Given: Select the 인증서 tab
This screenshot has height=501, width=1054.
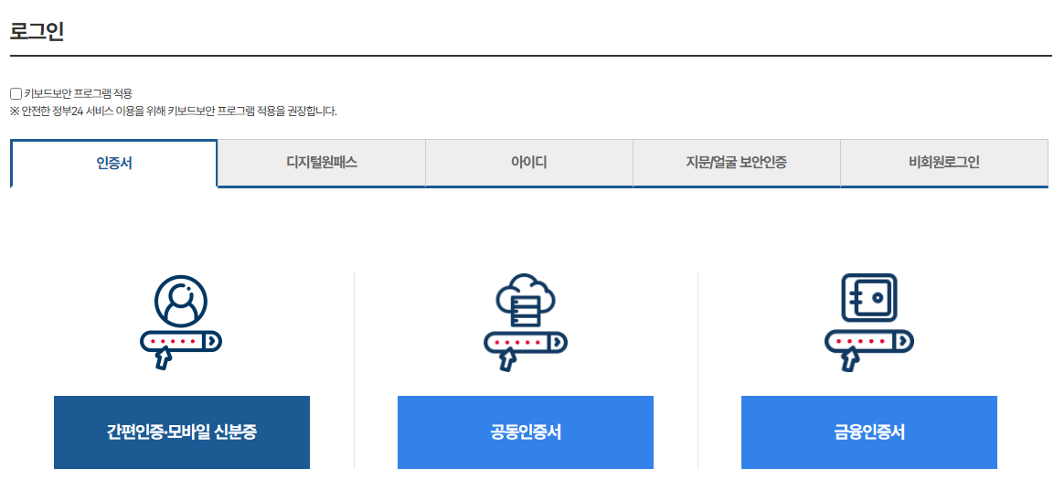Looking at the screenshot, I should (x=114, y=164).
